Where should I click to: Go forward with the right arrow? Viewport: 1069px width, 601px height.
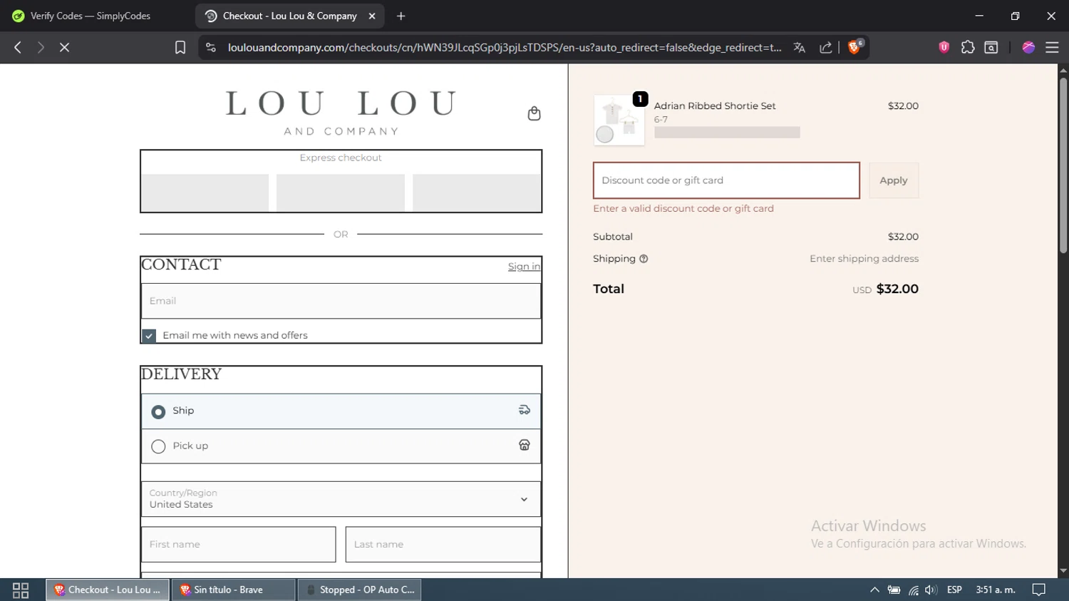click(x=41, y=47)
